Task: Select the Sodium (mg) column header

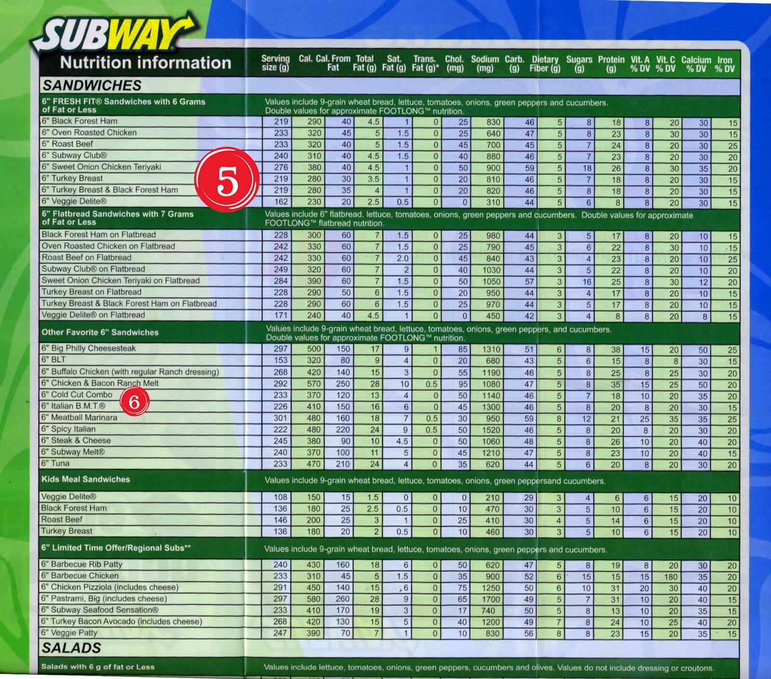Action: click(485, 63)
